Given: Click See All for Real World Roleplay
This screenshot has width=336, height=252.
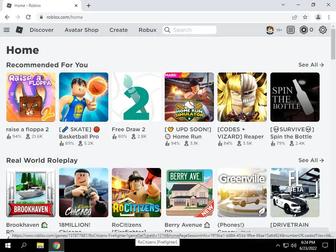Looking at the screenshot, I should click(311, 160).
